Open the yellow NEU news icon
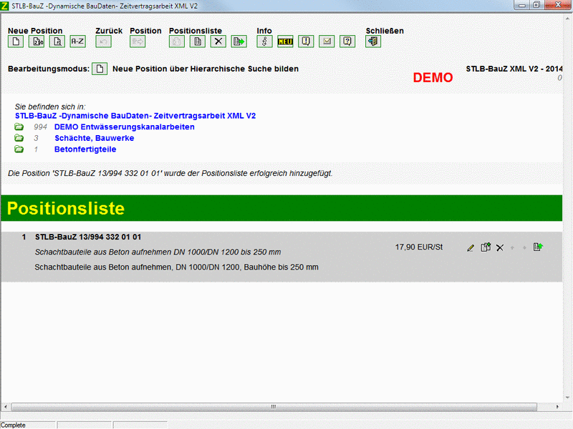The height and width of the screenshot is (429, 573). 285,41
